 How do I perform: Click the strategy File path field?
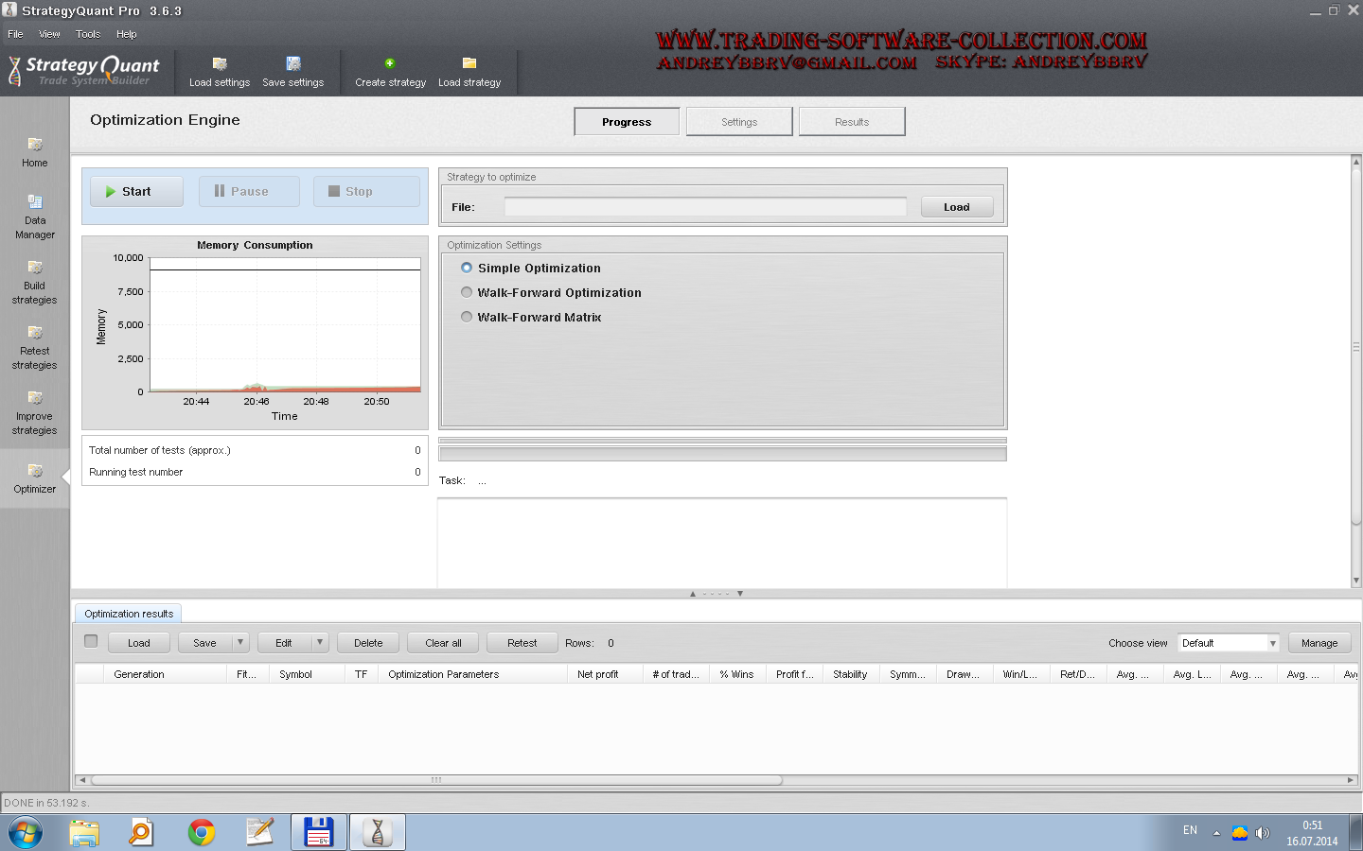coord(705,207)
